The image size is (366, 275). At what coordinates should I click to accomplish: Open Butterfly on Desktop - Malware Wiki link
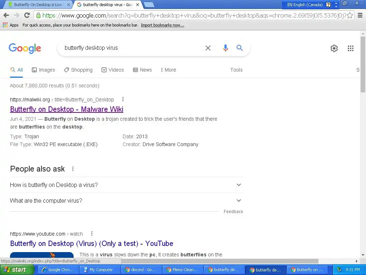66,109
